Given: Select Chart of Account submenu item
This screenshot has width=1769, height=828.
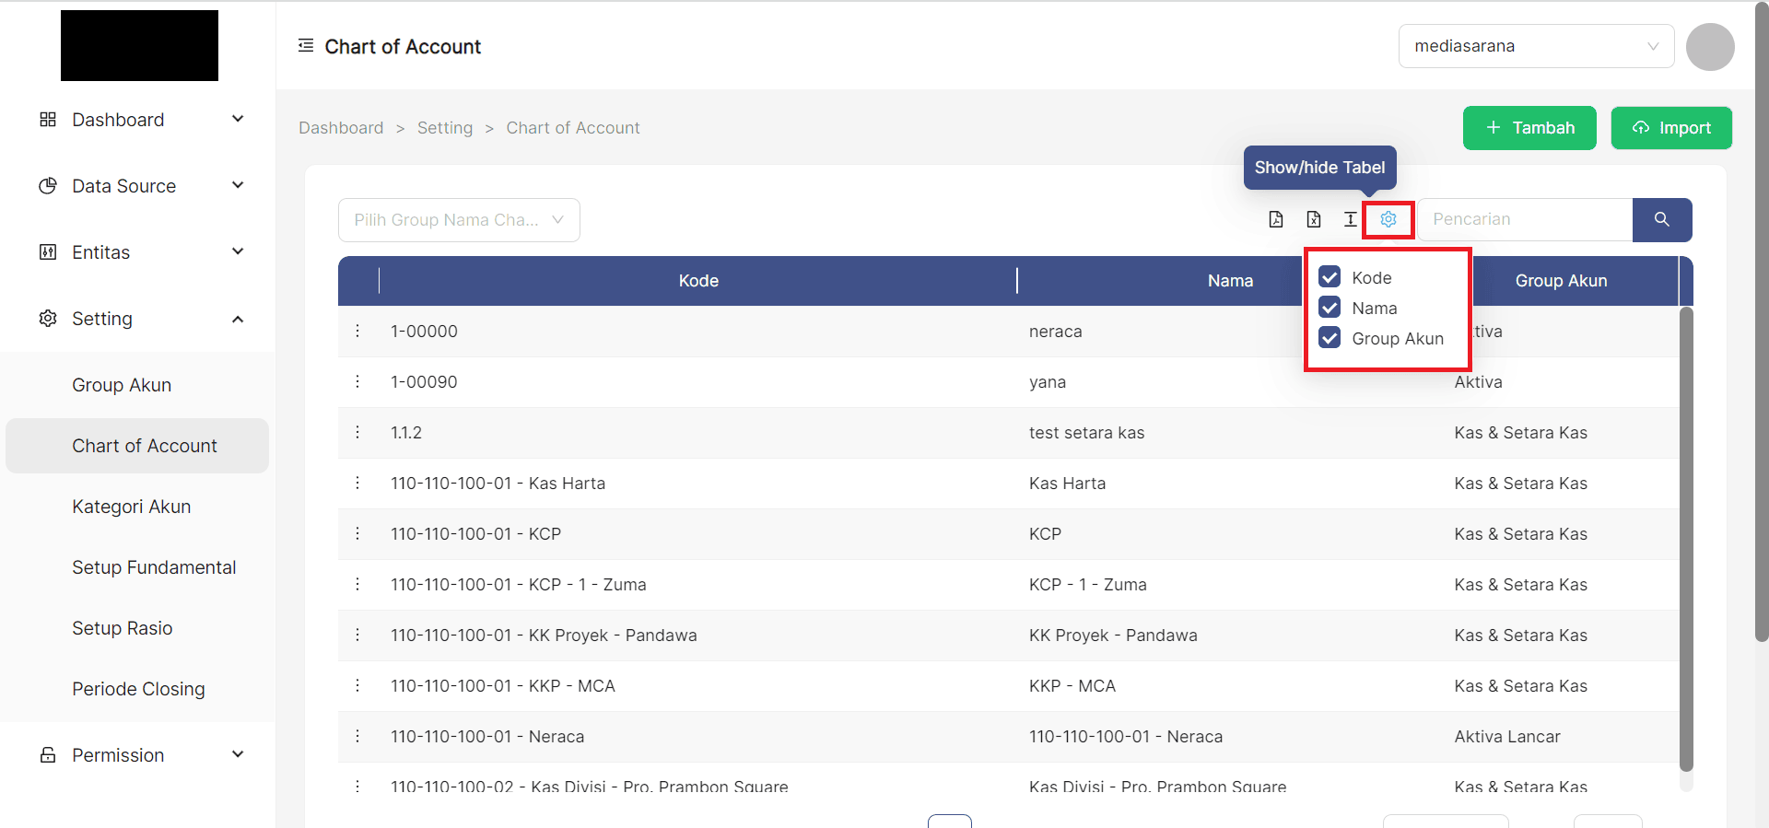Looking at the screenshot, I should coord(137,446).
